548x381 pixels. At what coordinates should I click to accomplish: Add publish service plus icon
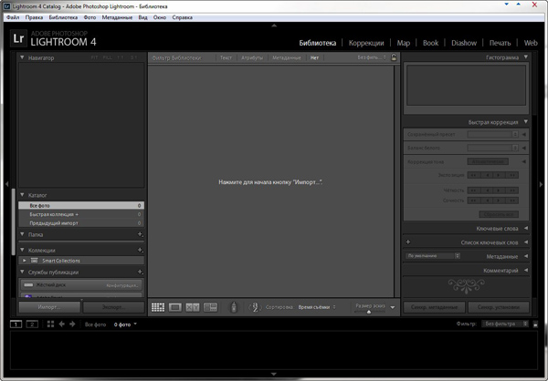coord(140,272)
